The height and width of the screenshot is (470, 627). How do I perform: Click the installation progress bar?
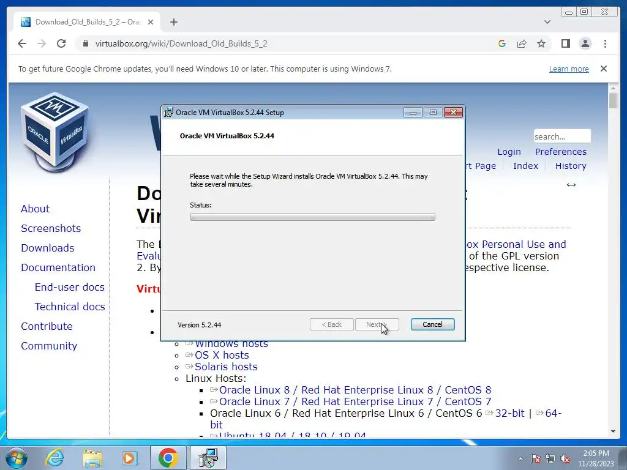pyautogui.click(x=313, y=217)
